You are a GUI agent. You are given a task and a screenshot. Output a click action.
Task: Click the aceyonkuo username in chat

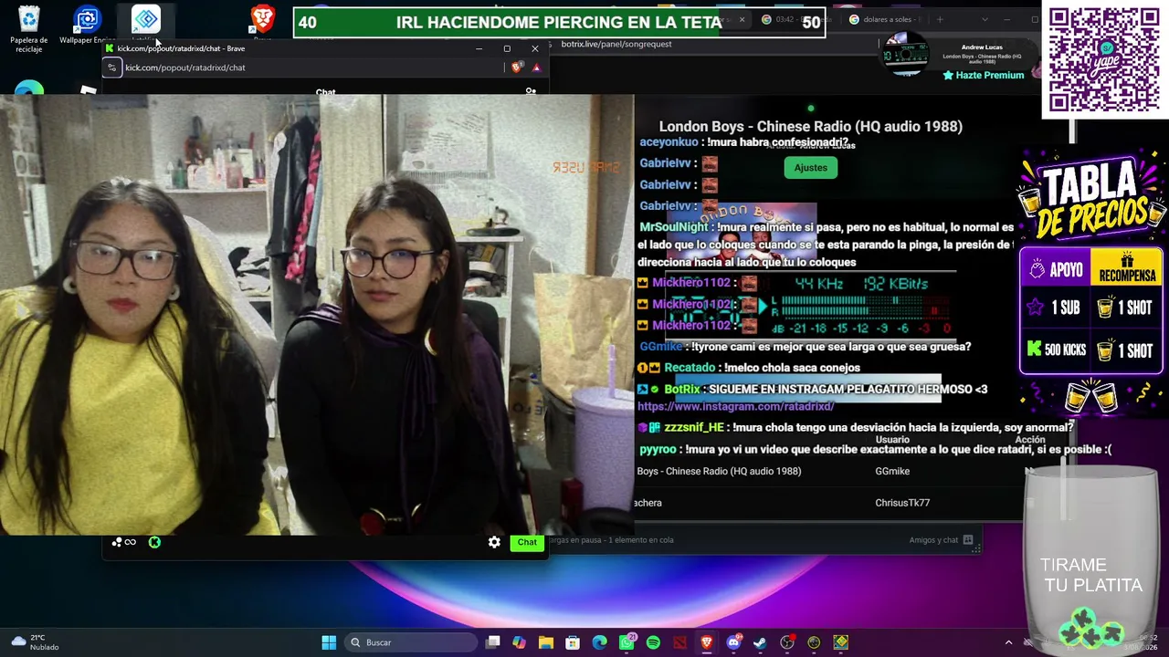[x=669, y=142]
